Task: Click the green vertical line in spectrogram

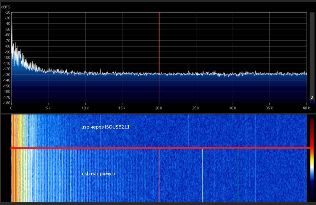Action: pos(238,174)
